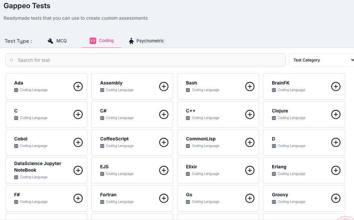Add the Elixir coding test
Viewport: 354px width, 220px height.
[x=250, y=170]
